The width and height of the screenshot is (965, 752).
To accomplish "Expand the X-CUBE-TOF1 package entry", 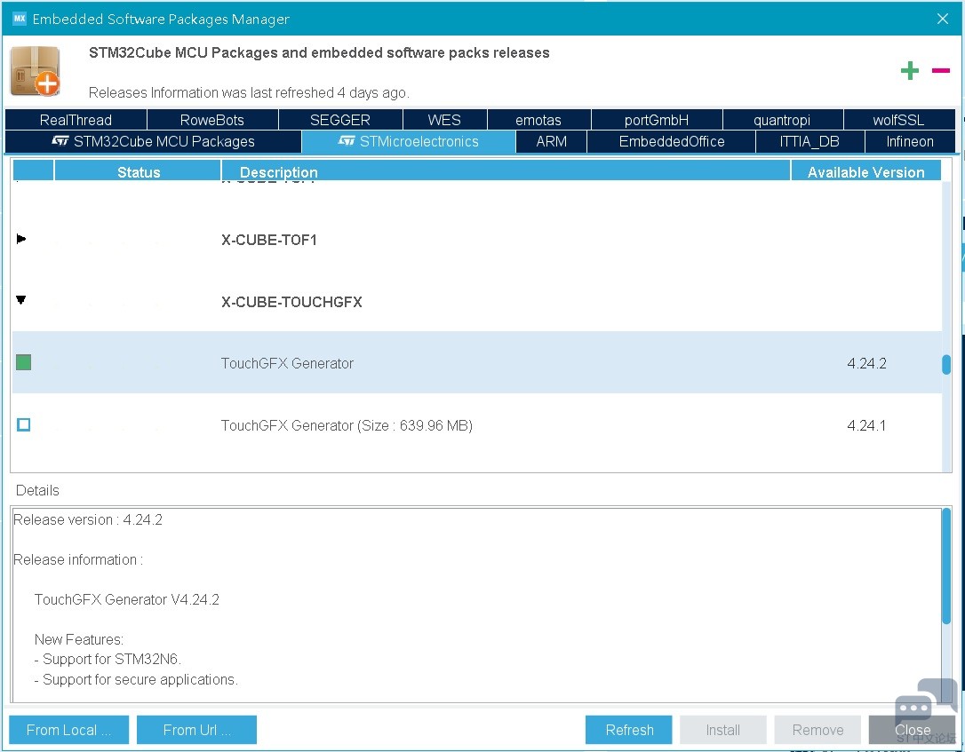I will point(21,239).
